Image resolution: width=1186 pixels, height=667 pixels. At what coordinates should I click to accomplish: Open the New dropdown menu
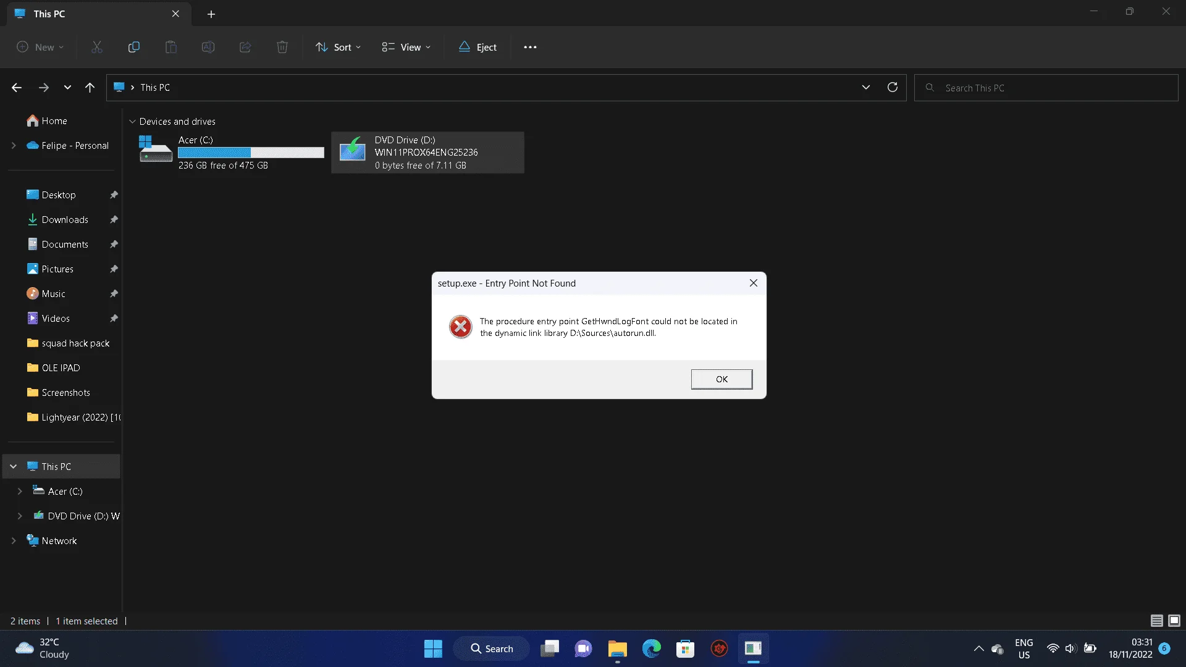tap(40, 47)
